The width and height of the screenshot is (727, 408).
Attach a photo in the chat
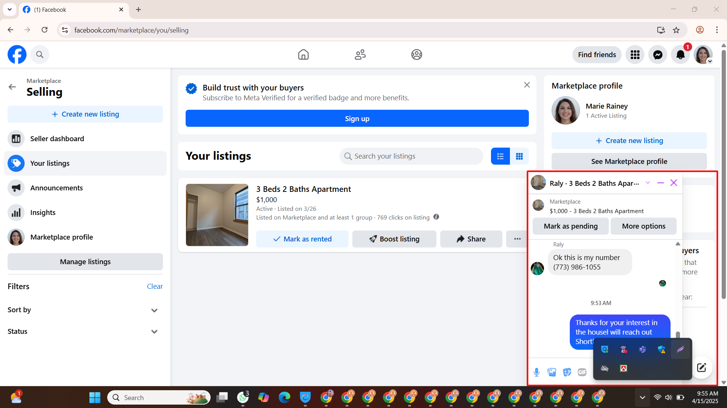click(552, 372)
